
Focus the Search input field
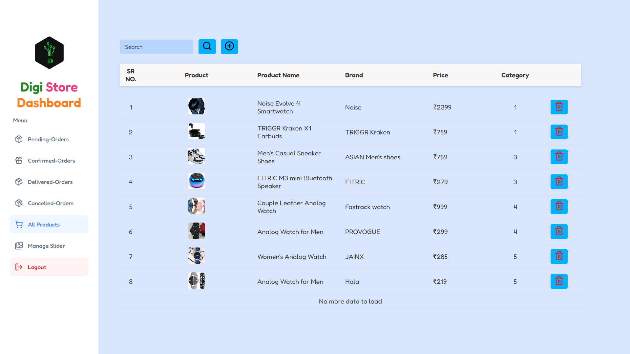click(157, 47)
